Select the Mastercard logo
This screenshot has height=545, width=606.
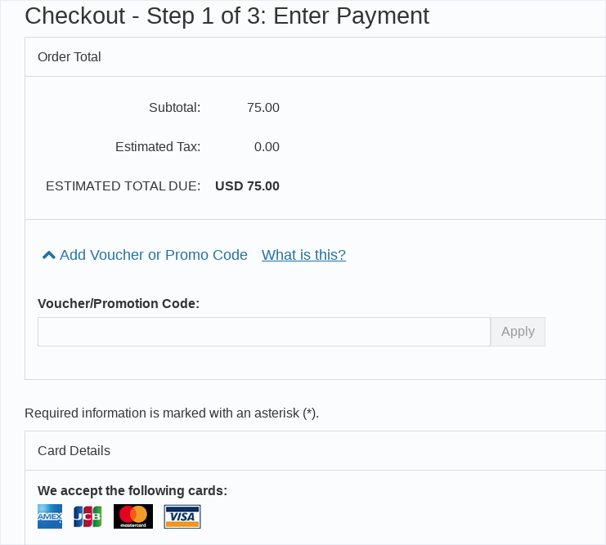(133, 516)
